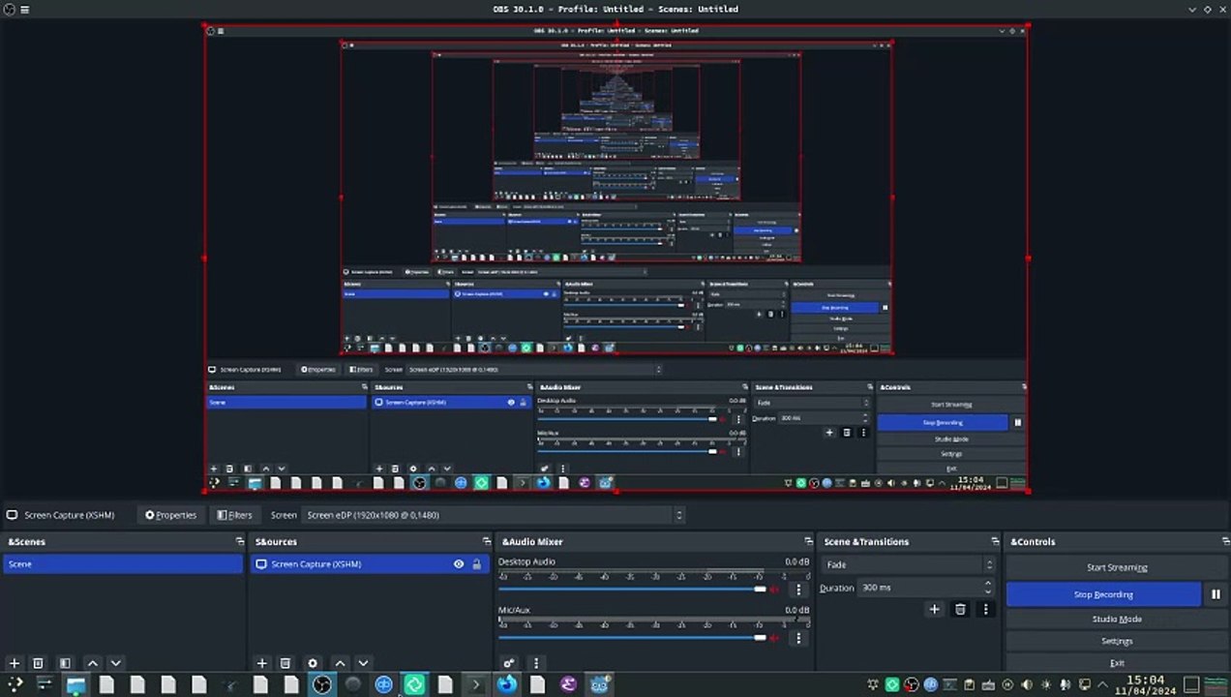Float the Scenes dock
This screenshot has width=1231, height=697.
click(x=239, y=541)
